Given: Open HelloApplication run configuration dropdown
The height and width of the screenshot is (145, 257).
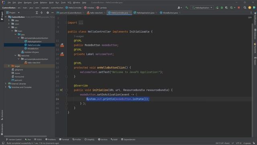Looking at the screenshot, I should (202, 8).
